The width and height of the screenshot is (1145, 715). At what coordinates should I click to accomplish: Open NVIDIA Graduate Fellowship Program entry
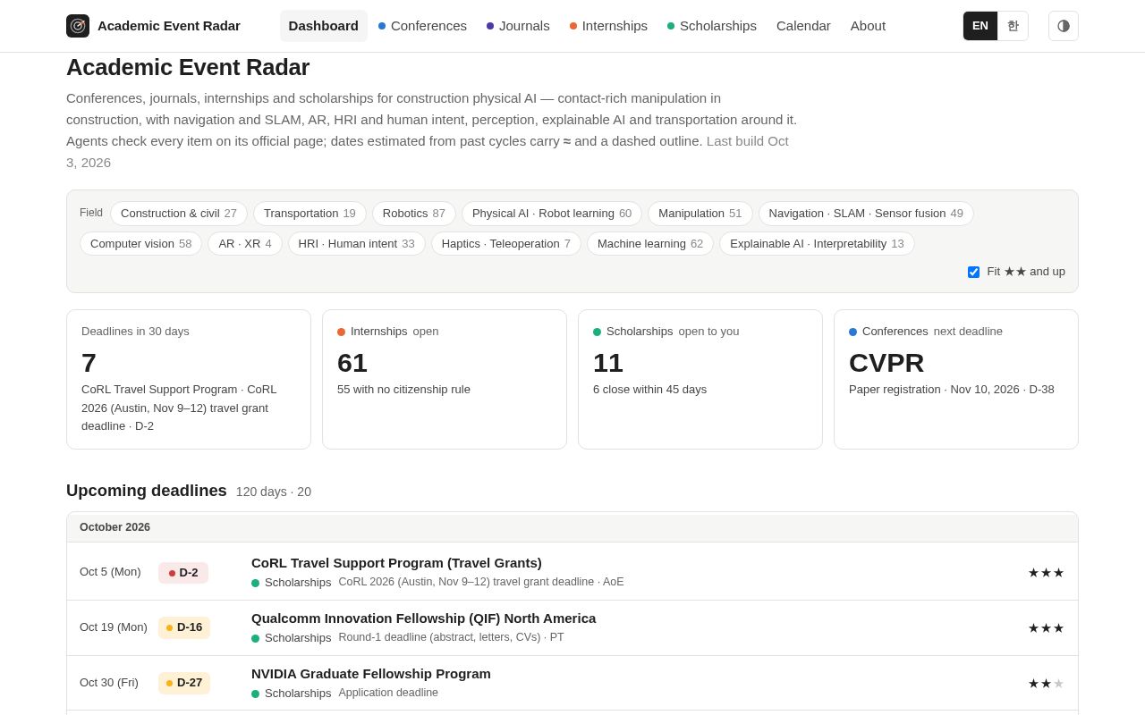pyautogui.click(x=371, y=674)
